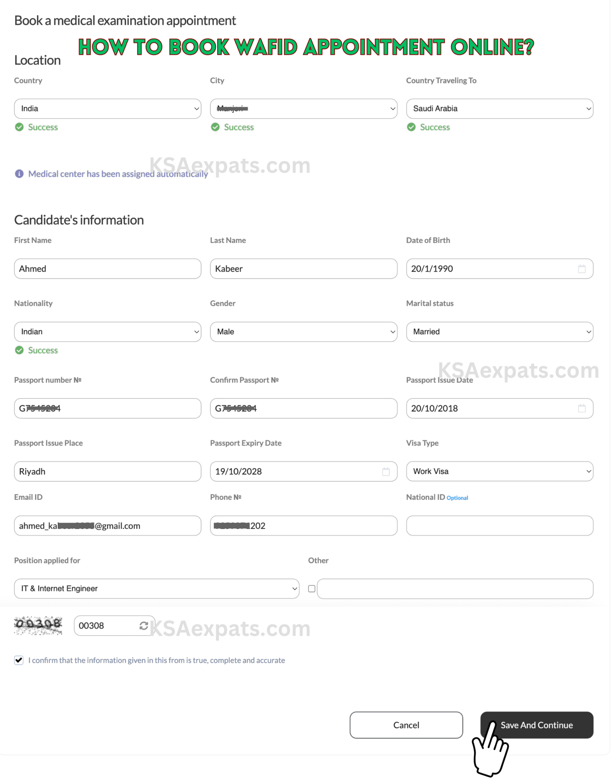Viewport: 612px width, 781px height.
Task: Click the info icon about medical center assignment
Action: [19, 174]
